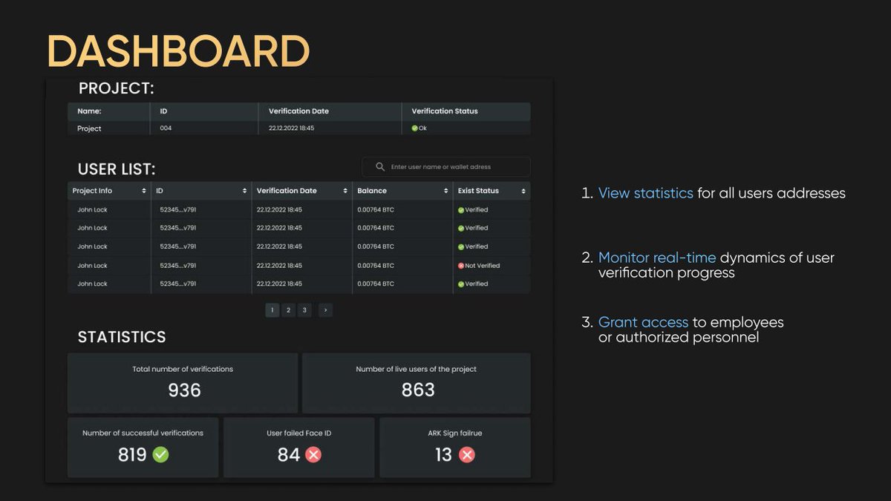Click the user name or wallet search field
The width and height of the screenshot is (891, 501).
tap(446, 167)
